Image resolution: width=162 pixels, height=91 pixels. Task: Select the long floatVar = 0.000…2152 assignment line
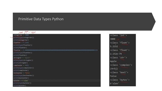click(x=56, y=50)
